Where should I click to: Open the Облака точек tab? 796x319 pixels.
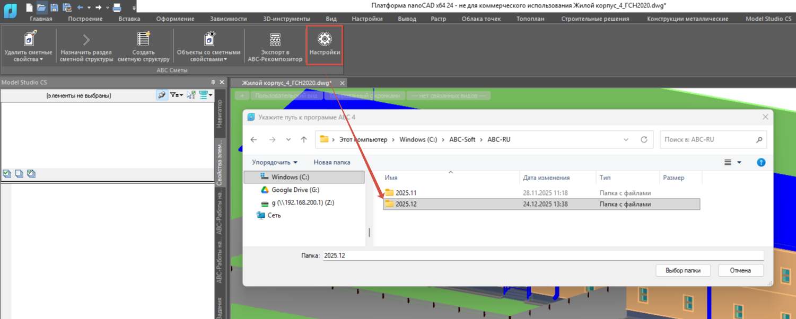tap(481, 19)
